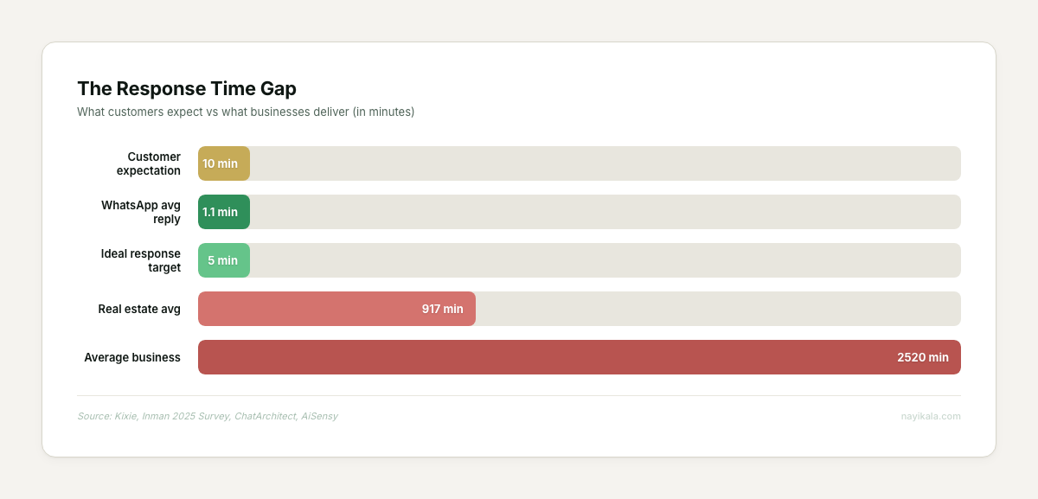Click the "Real estate avg" label
This screenshot has height=499, width=1038.
pos(139,309)
